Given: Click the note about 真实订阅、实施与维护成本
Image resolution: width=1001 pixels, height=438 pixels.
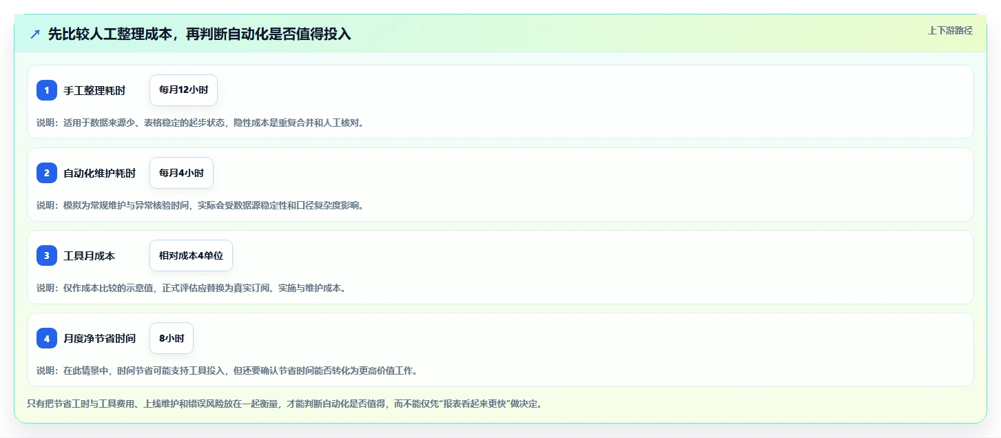Looking at the screenshot, I should [x=191, y=288].
